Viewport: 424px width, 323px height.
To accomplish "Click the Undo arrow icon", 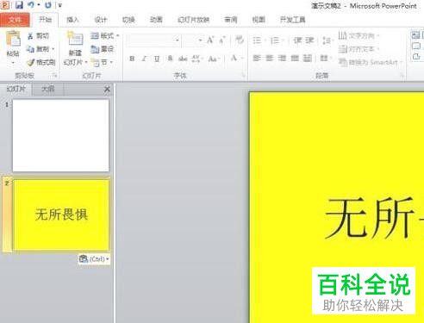I will [x=31, y=5].
